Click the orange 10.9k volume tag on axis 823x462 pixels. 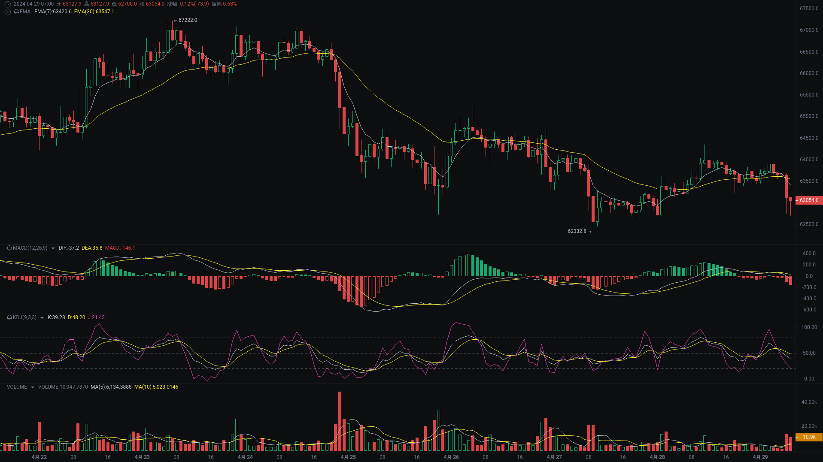809,437
